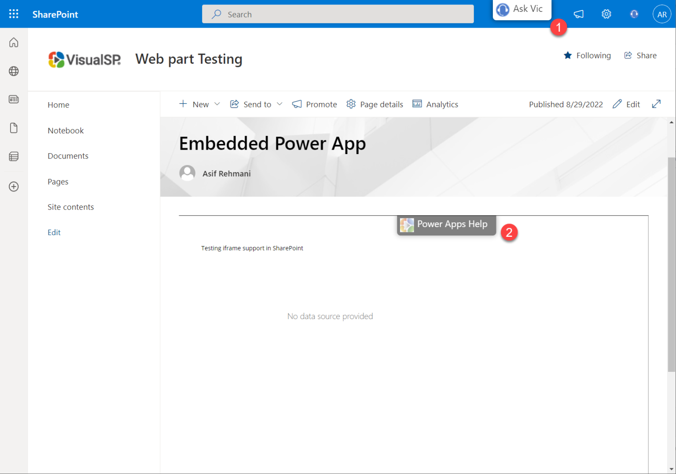The image size is (676, 474).
Task: Click the blank page icon in left sidebar
Action: (14, 128)
